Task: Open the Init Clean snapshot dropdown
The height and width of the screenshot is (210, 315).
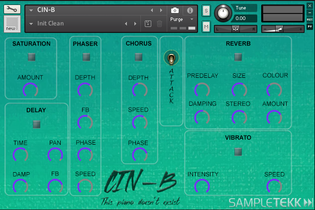Action: pos(31,23)
